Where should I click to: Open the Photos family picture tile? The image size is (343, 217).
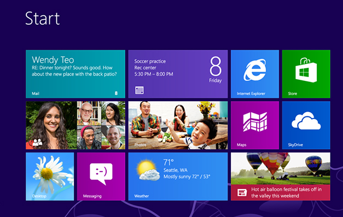pyautogui.click(x=178, y=125)
